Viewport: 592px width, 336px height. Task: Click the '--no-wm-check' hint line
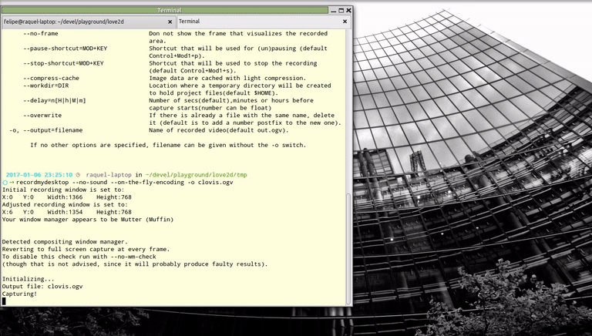pos(79,257)
